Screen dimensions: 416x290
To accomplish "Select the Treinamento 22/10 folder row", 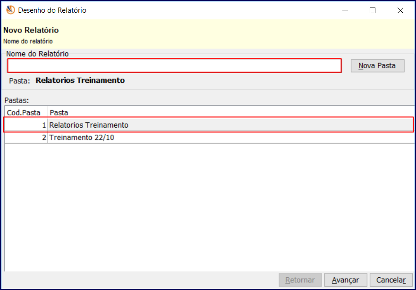I will (209, 137).
